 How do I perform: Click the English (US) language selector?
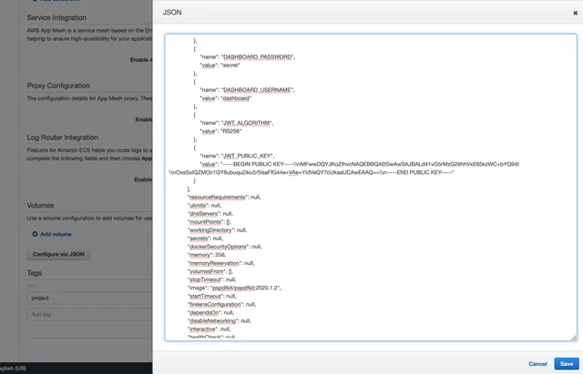(13, 368)
